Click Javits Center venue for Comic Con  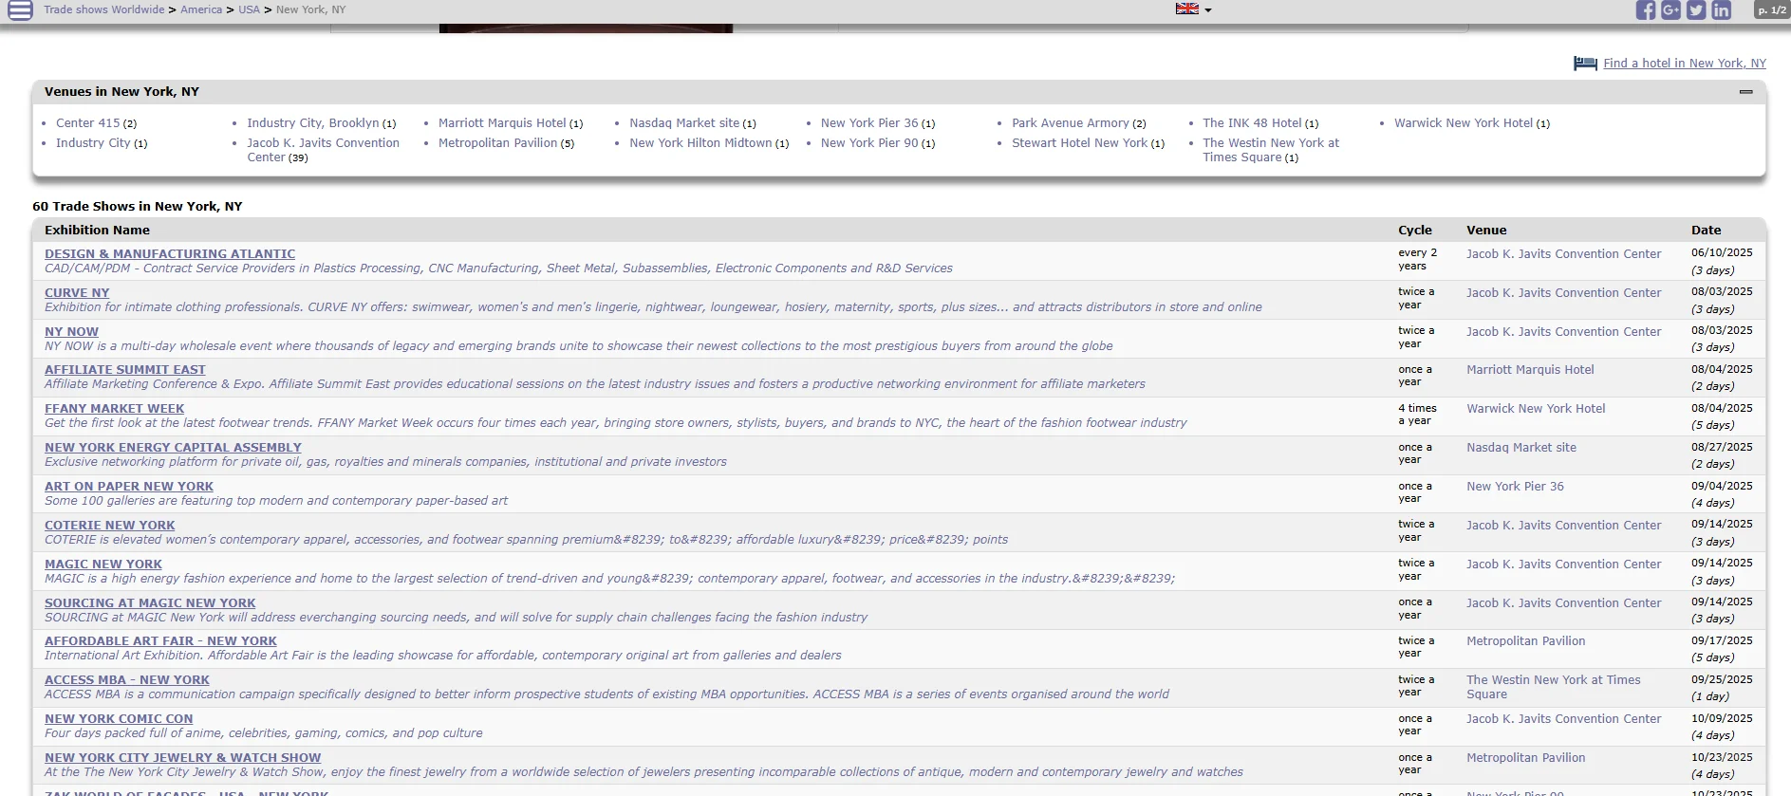(1564, 719)
